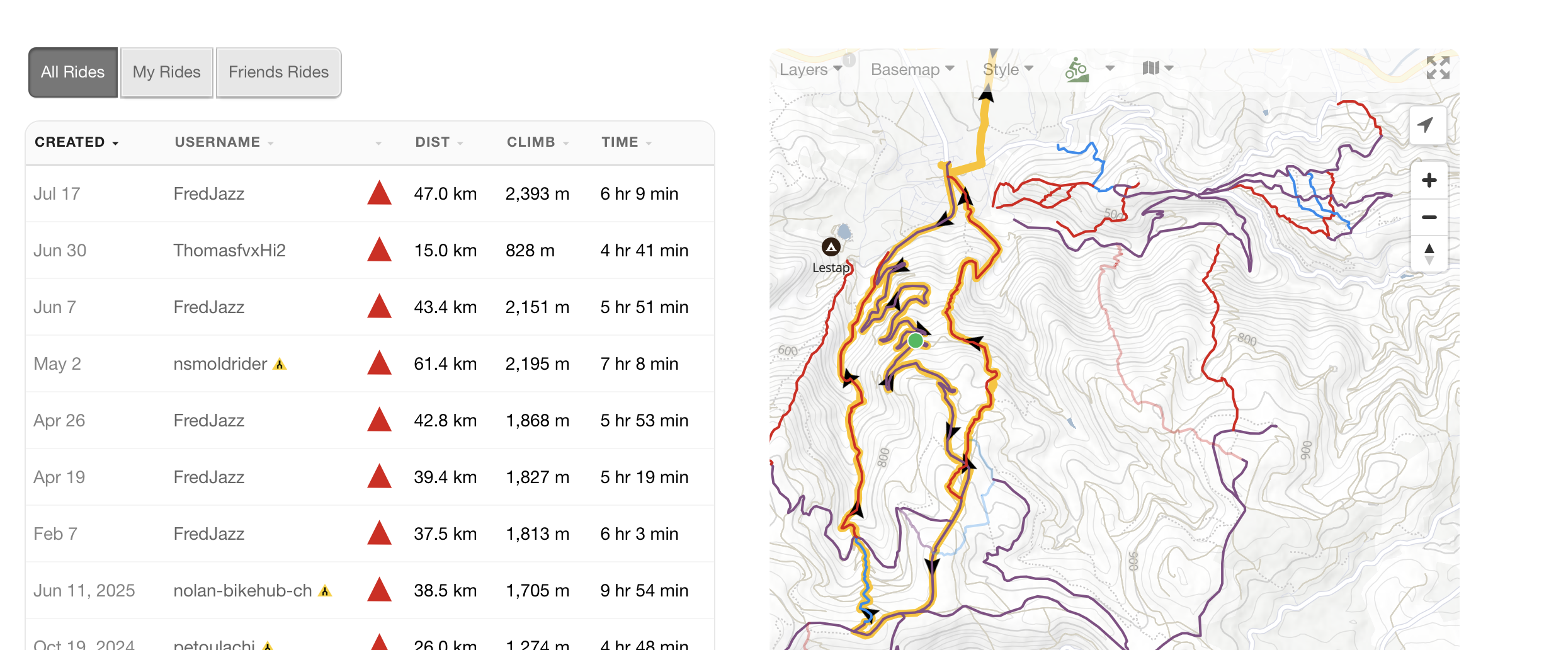Expand the Style dropdown
Screen dimensions: 1544x650
point(1008,69)
